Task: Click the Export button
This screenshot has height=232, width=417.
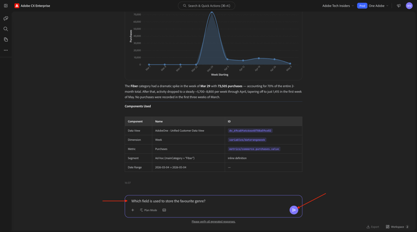Action: [x=373, y=226]
